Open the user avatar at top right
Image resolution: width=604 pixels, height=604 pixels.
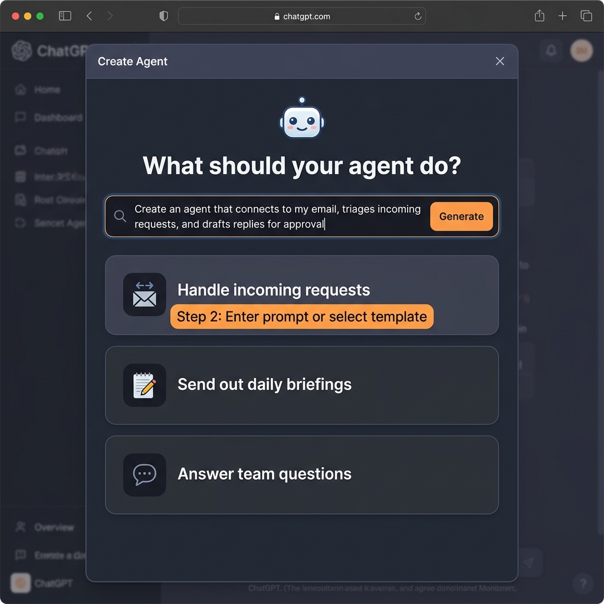[581, 51]
